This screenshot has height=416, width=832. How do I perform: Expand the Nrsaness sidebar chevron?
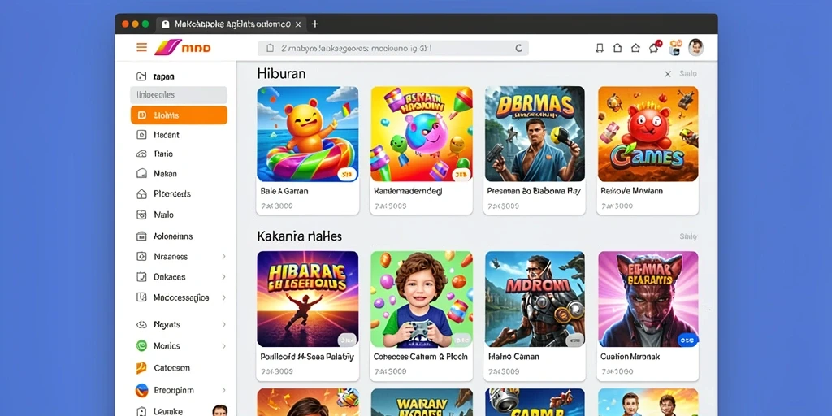[223, 256]
